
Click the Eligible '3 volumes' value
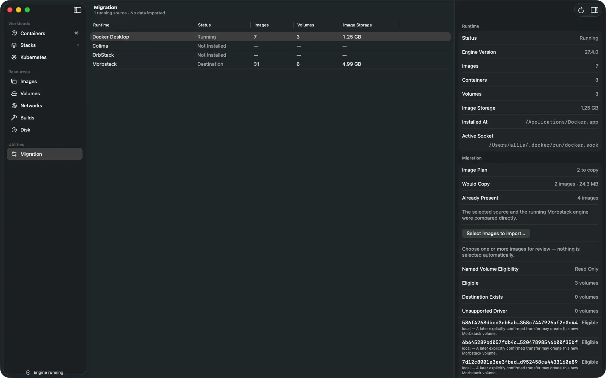point(586,283)
